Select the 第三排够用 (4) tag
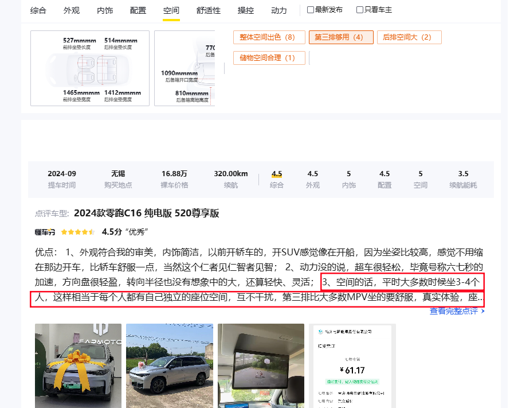This screenshot has height=408, width=510. tap(341, 37)
